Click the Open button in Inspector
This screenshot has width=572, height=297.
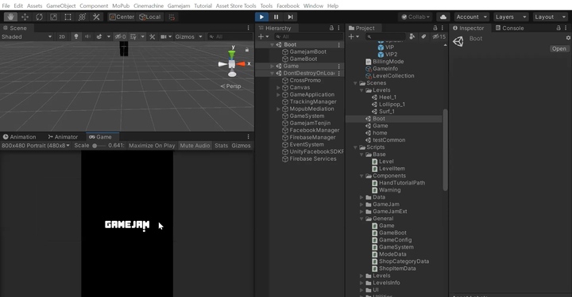(558, 49)
